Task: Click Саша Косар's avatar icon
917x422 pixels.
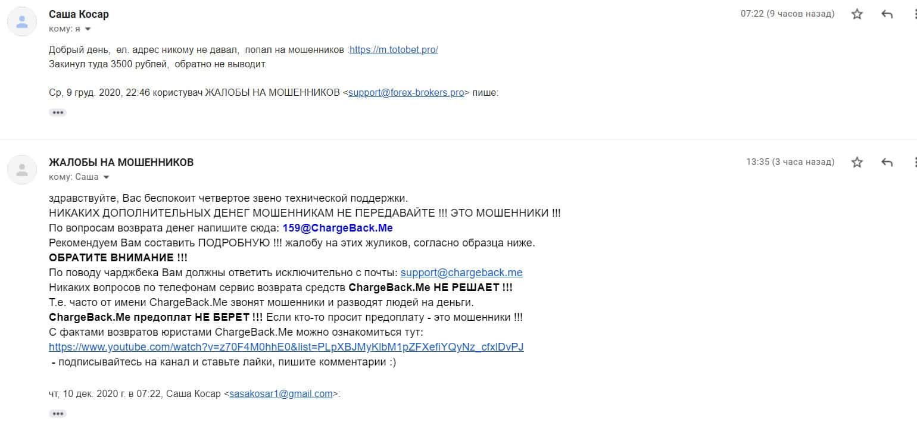Action: (x=22, y=22)
